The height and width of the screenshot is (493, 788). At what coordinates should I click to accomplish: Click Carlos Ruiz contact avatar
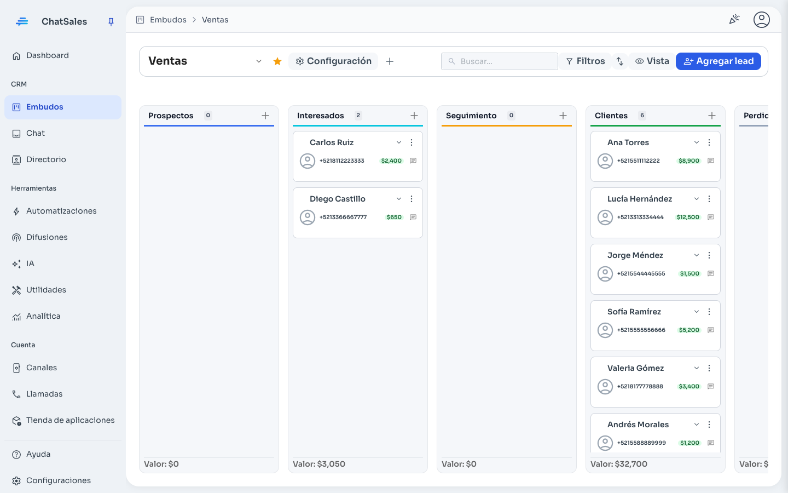(308, 161)
